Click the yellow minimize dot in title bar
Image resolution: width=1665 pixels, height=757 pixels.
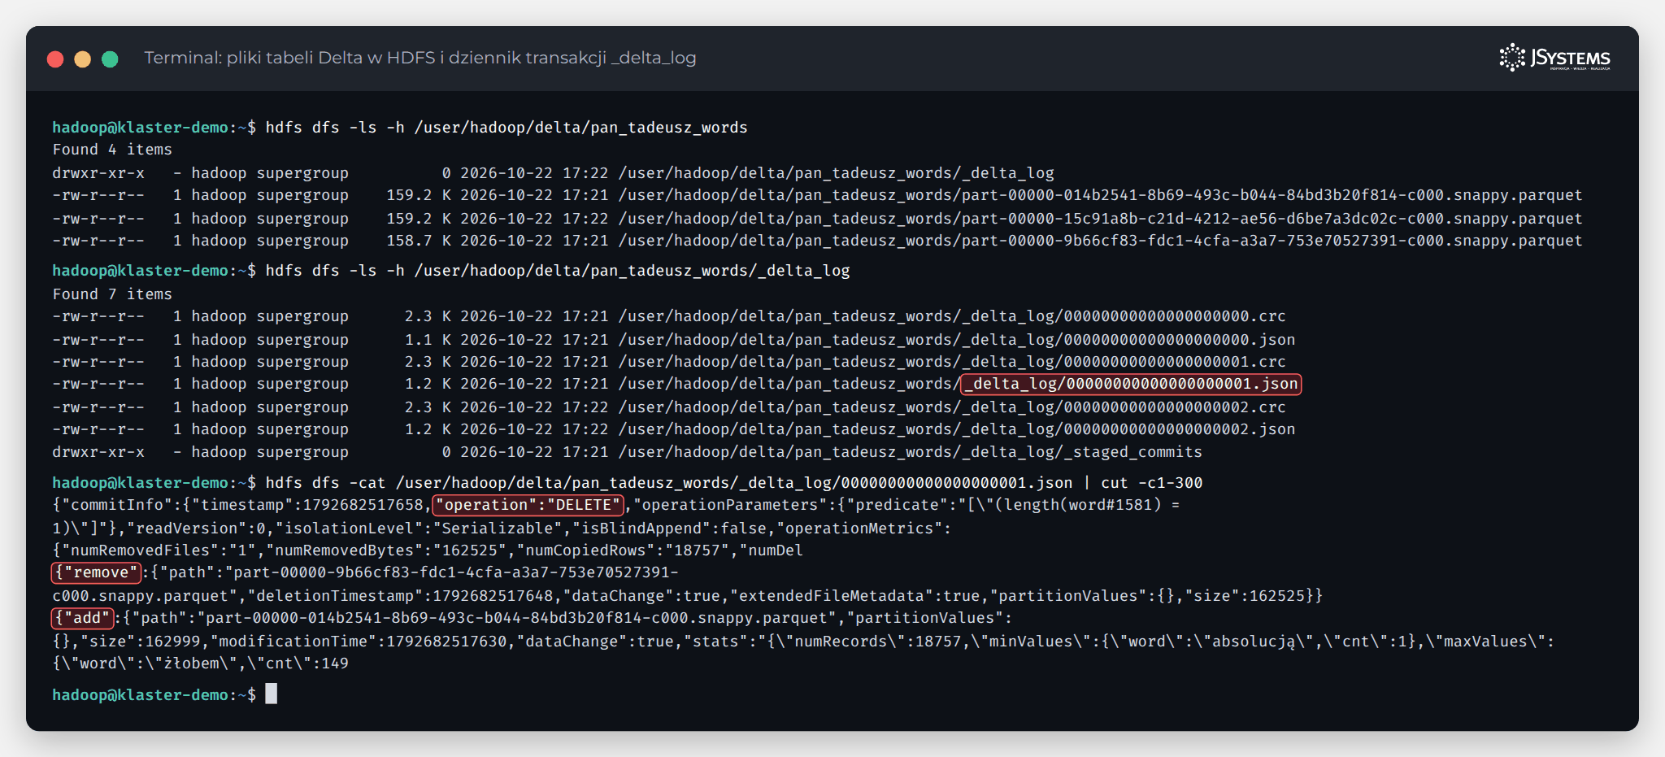click(83, 59)
